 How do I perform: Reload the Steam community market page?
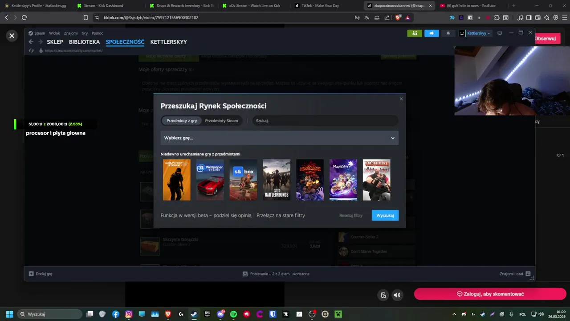click(31, 50)
